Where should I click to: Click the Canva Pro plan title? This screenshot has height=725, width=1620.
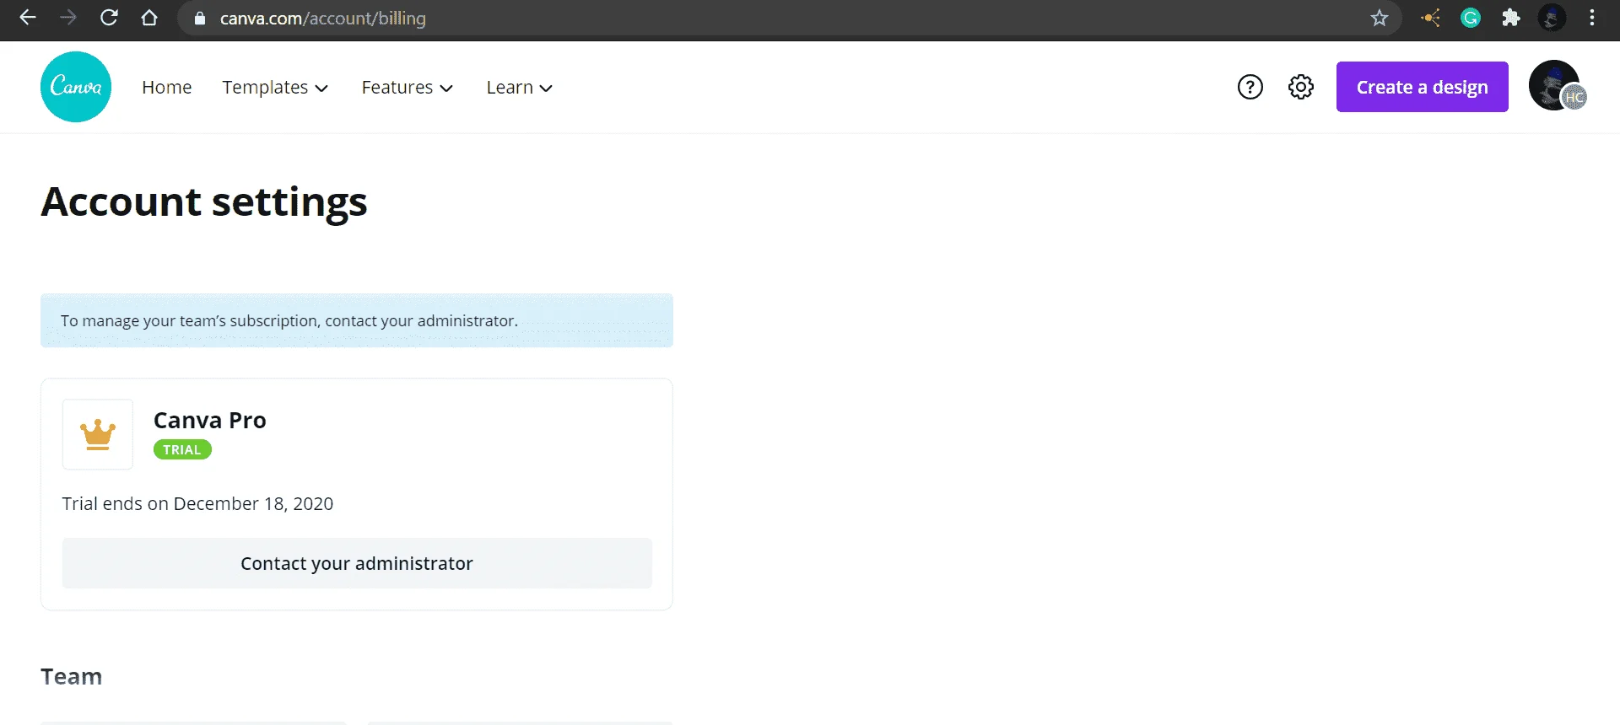210,420
